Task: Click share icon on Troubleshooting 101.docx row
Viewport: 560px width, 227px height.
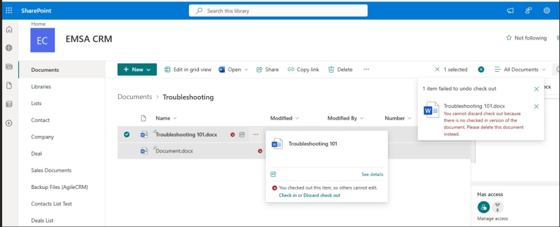Action: [242, 134]
